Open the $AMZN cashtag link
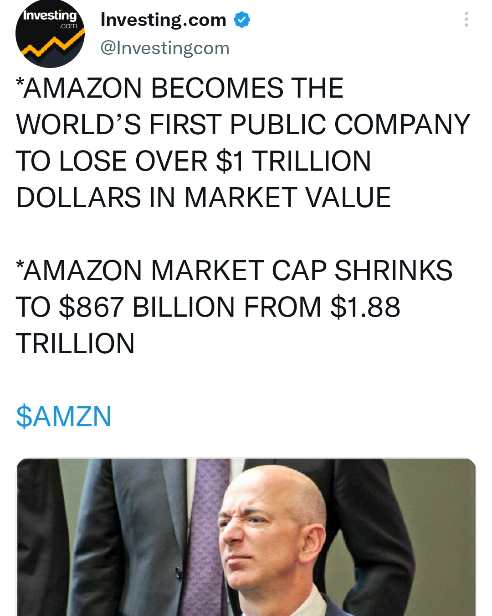 pyautogui.click(x=64, y=416)
